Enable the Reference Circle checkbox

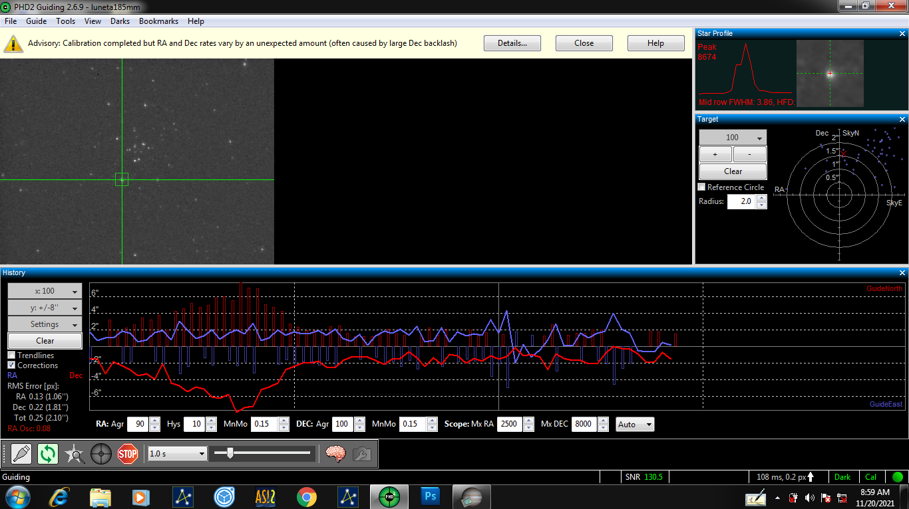701,187
